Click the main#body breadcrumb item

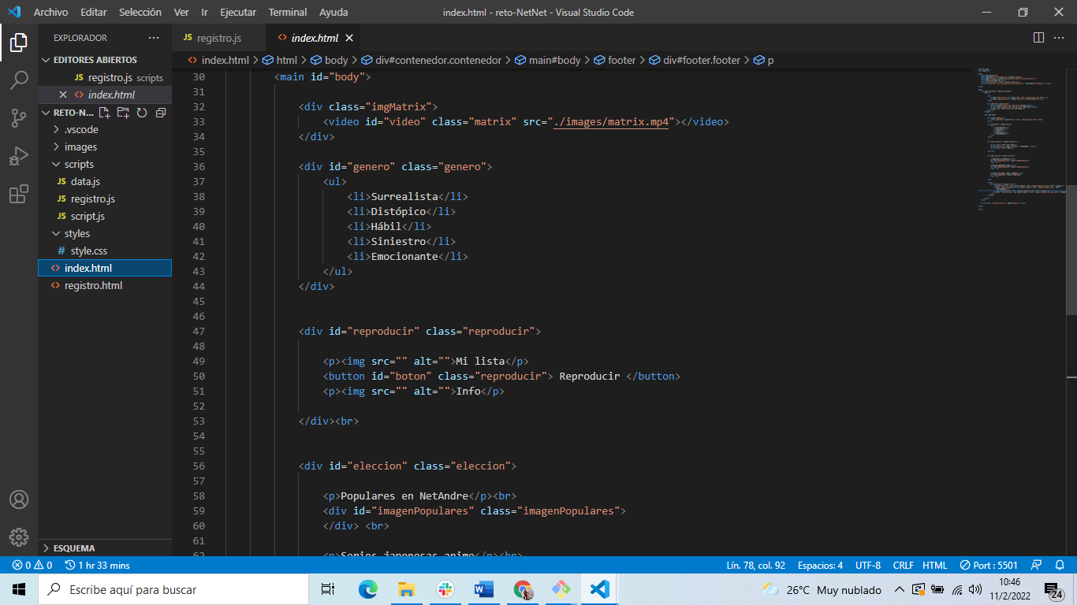[x=547, y=60]
